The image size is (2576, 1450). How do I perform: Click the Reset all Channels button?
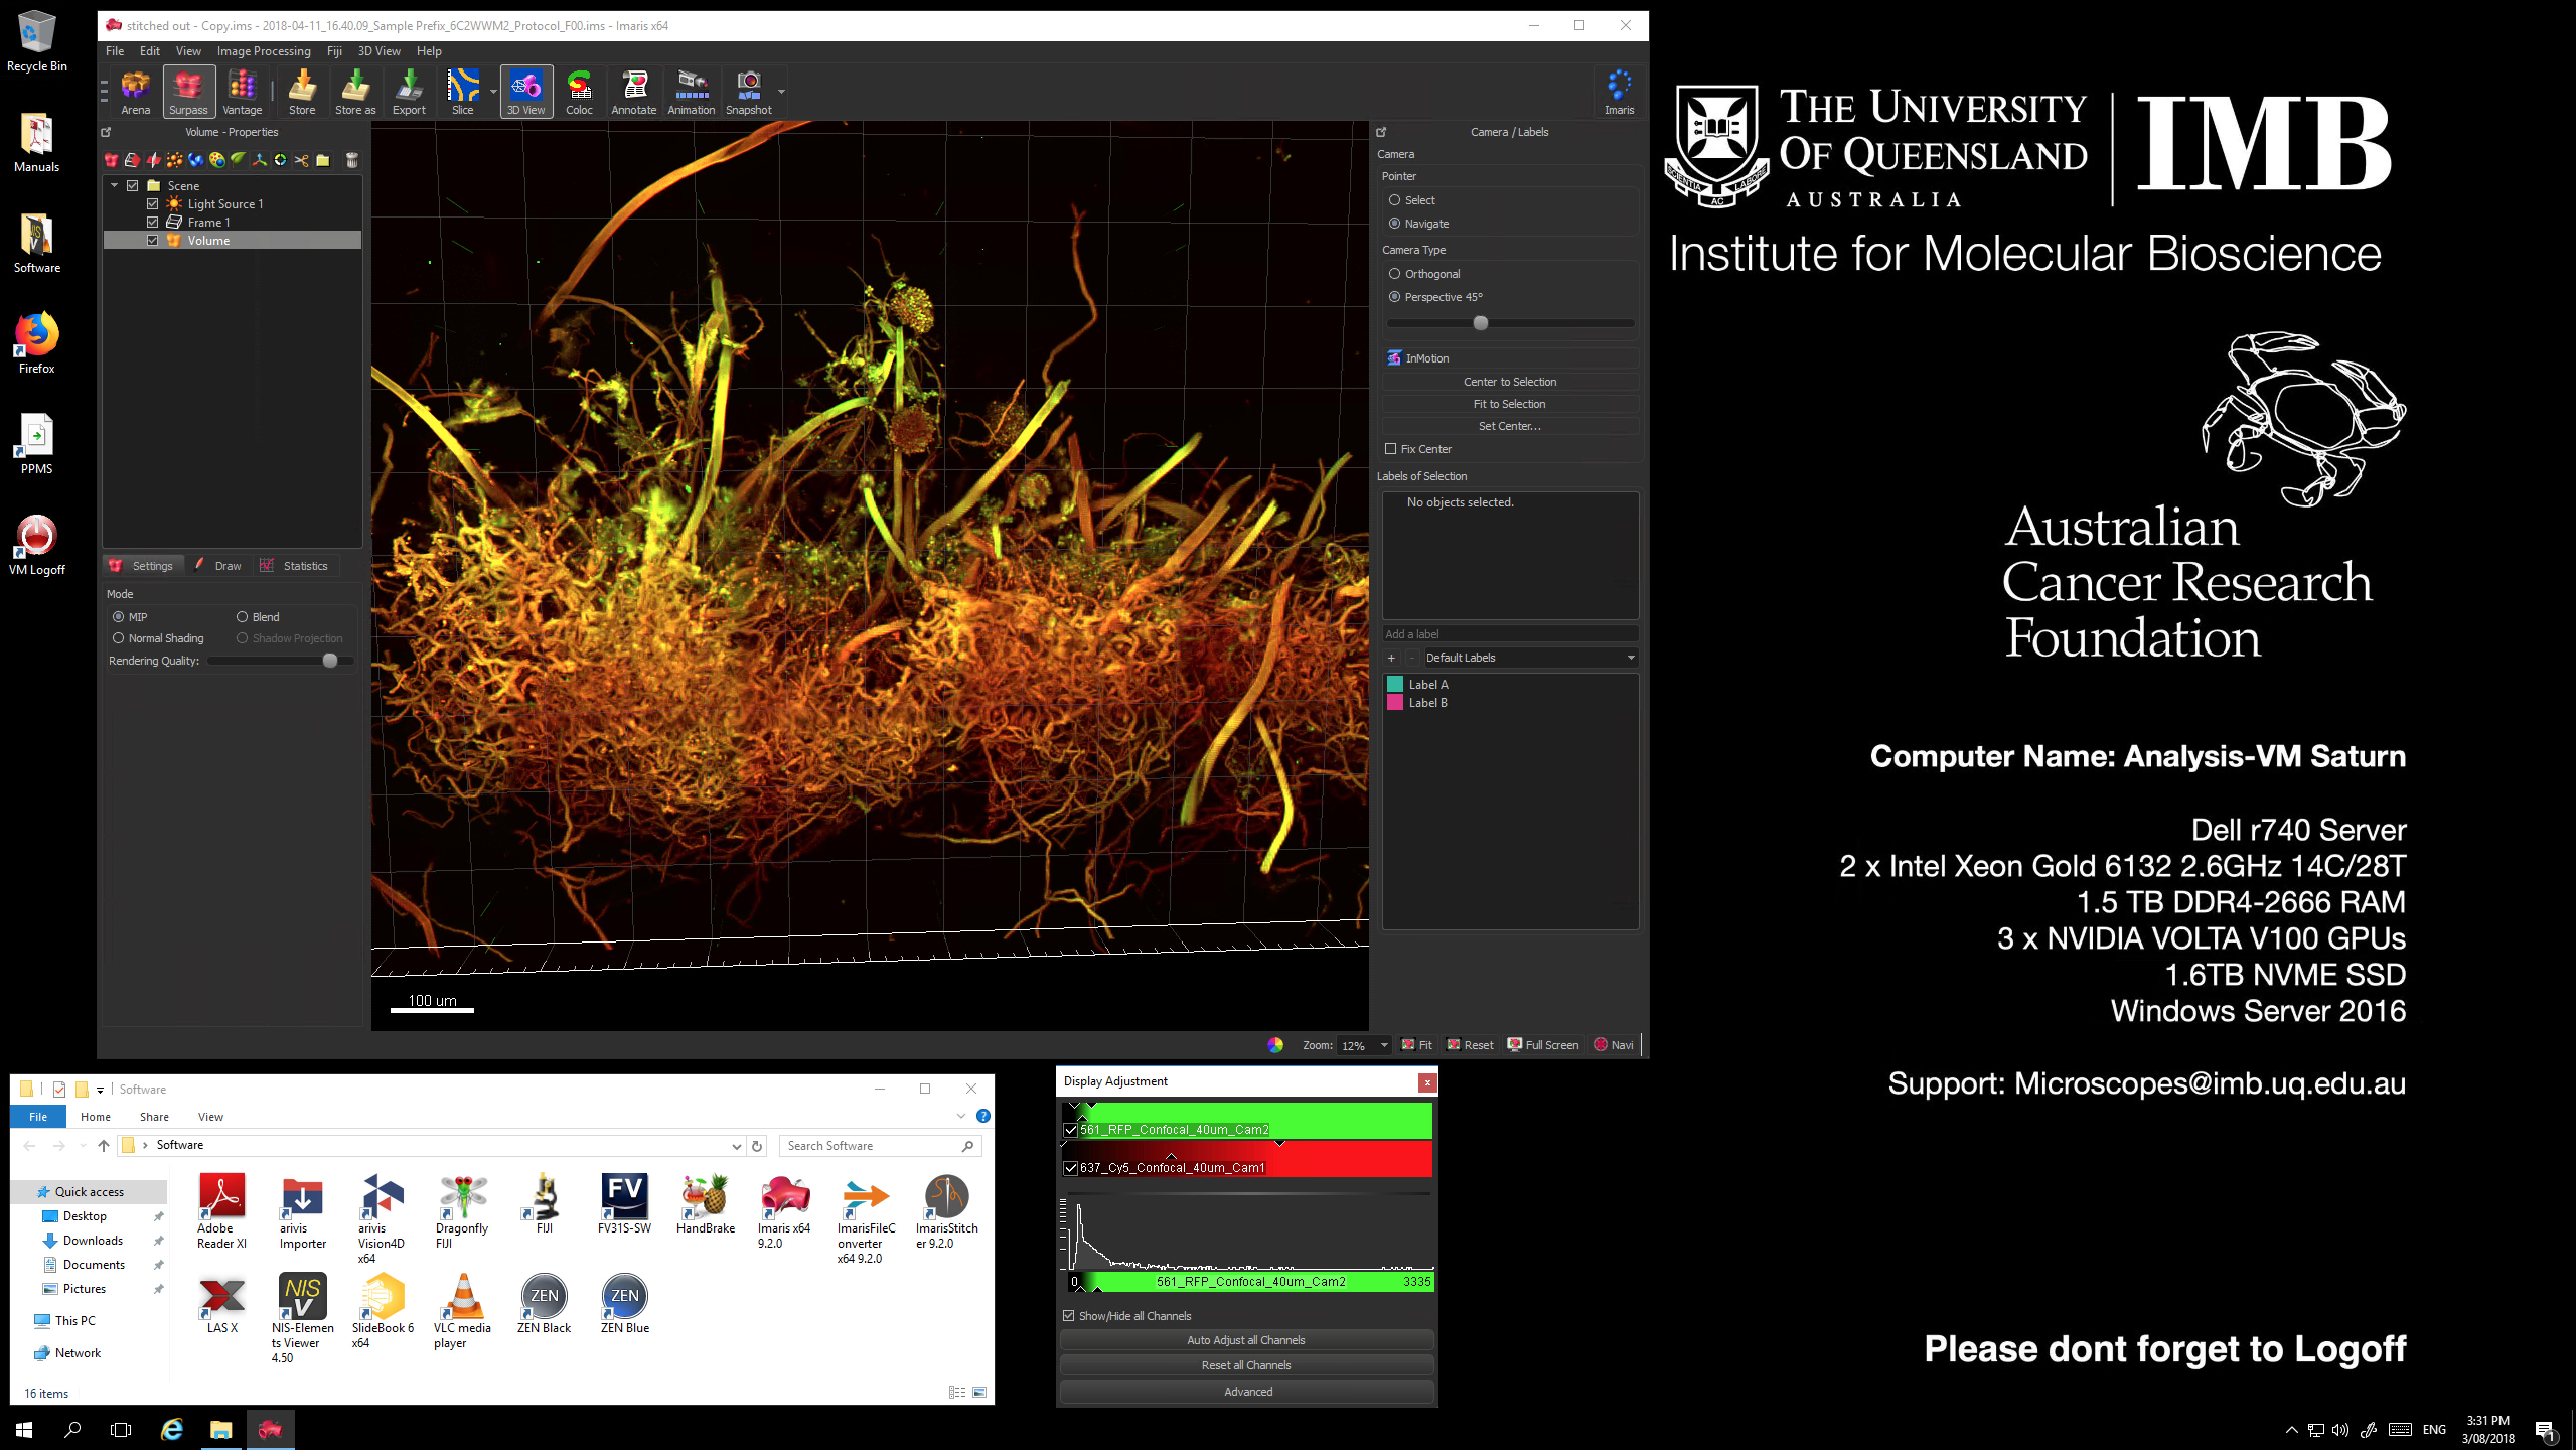(x=1247, y=1365)
